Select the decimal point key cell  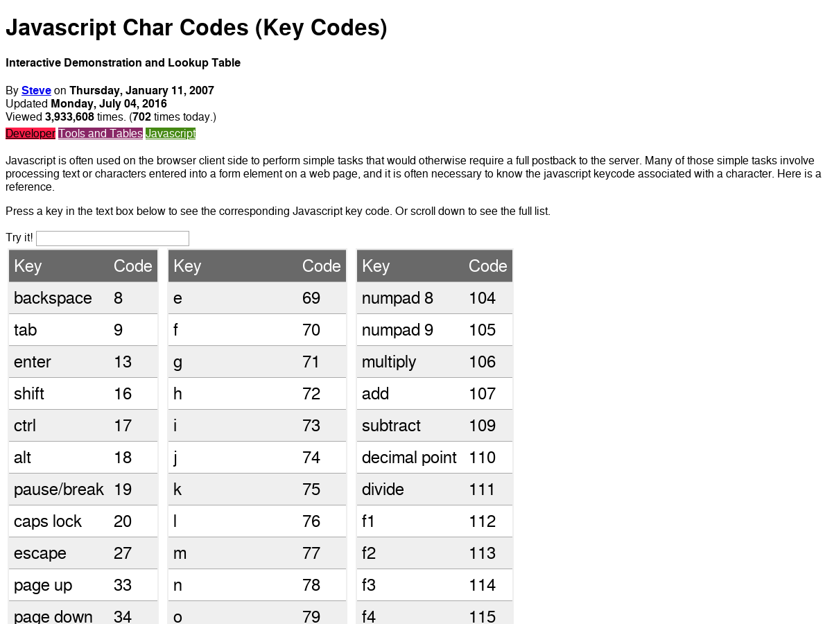pos(409,458)
